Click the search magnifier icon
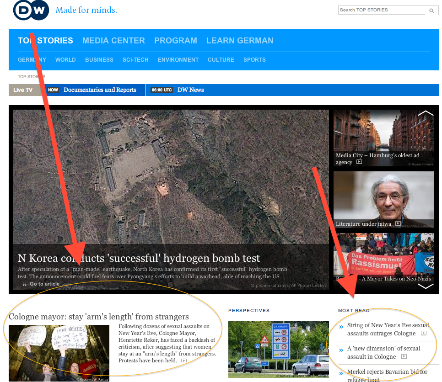Image resolution: width=442 pixels, height=382 pixels. (x=431, y=11)
